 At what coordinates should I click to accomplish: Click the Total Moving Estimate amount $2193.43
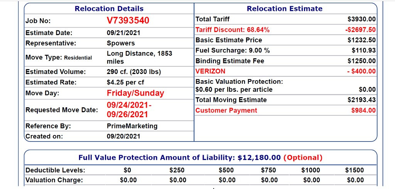coord(361,100)
